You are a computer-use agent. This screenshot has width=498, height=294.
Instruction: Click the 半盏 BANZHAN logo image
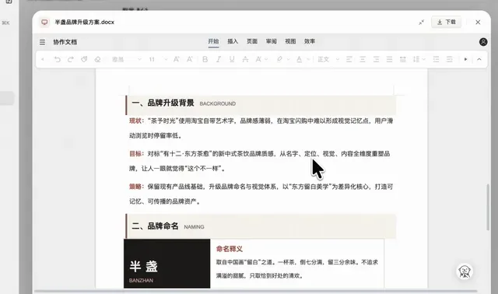click(167, 264)
